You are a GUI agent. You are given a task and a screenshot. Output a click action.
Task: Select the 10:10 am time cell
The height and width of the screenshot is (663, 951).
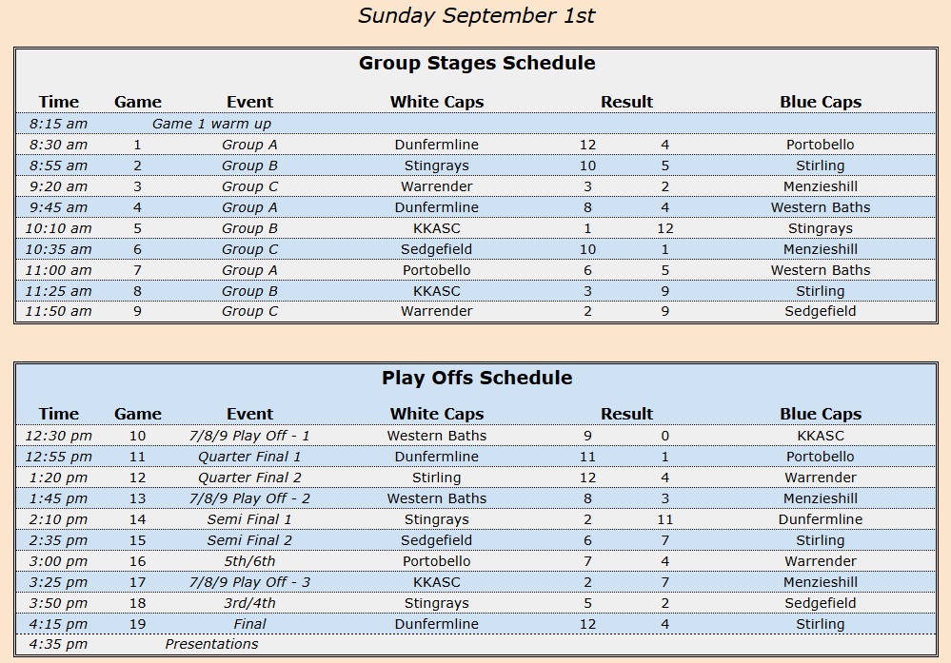(x=58, y=228)
